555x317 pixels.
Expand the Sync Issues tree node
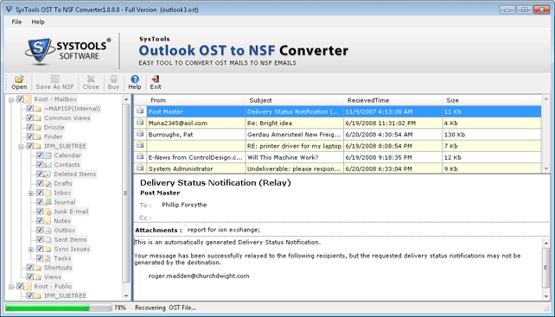tap(31, 250)
